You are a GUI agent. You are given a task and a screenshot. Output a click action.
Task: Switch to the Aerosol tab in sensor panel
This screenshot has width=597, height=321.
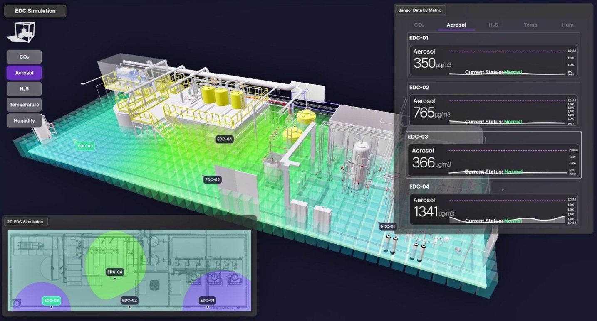(x=456, y=25)
